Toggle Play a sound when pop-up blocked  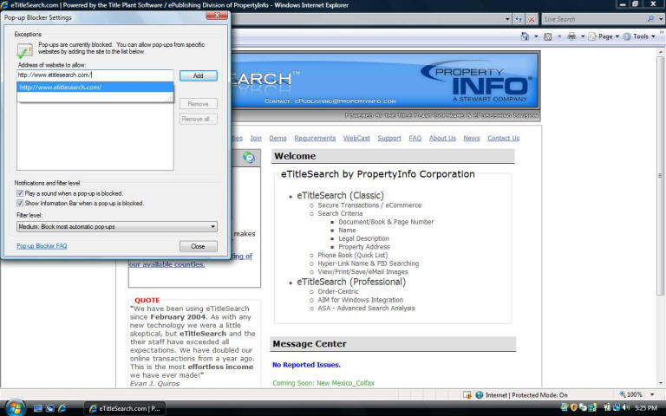[20, 193]
